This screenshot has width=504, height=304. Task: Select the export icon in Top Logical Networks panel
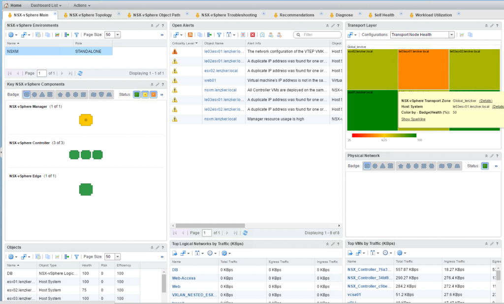click(x=175, y=253)
